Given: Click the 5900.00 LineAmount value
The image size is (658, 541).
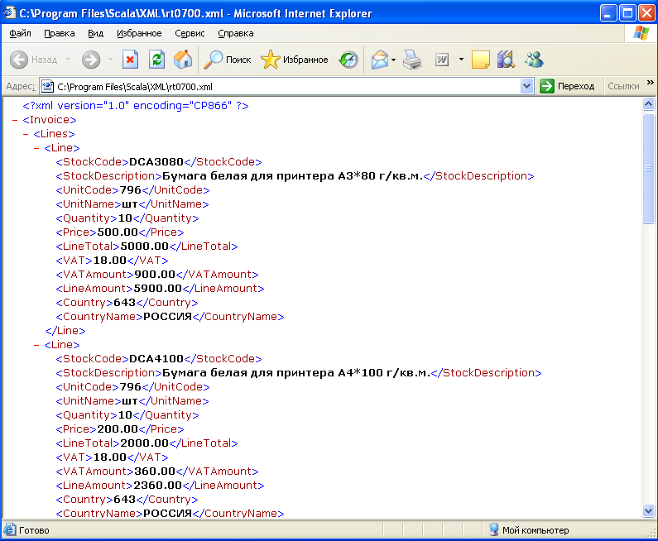Looking at the screenshot, I should (x=157, y=289).
